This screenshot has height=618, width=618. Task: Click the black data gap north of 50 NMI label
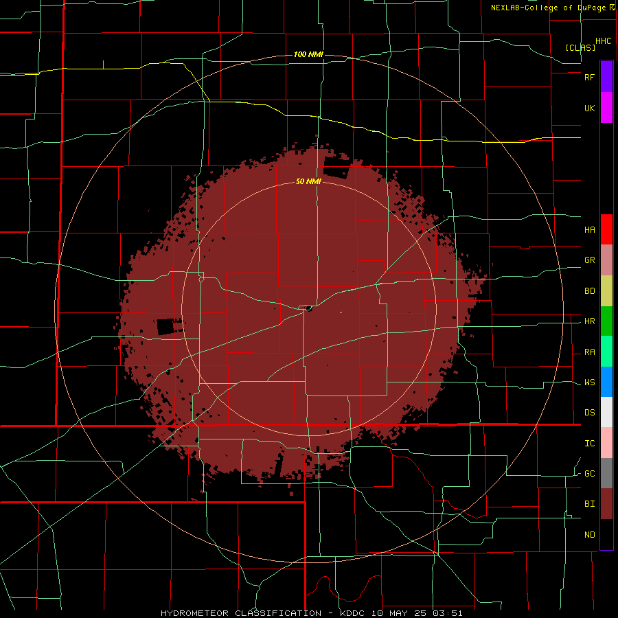coord(336,168)
